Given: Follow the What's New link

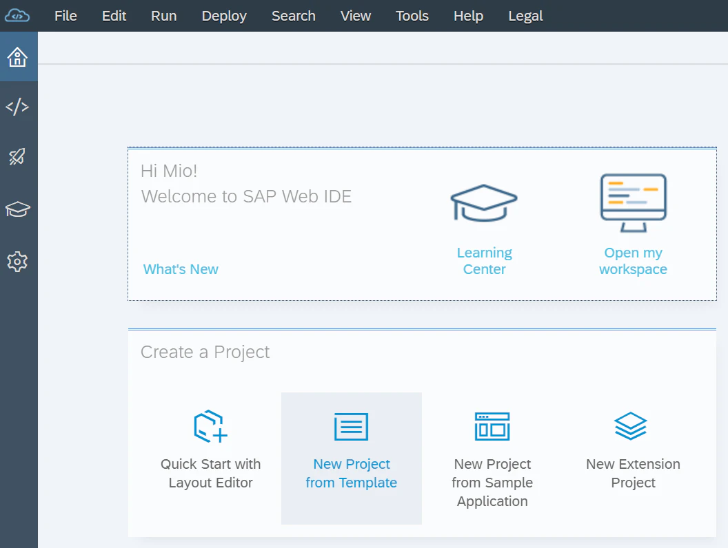Looking at the screenshot, I should [x=181, y=269].
